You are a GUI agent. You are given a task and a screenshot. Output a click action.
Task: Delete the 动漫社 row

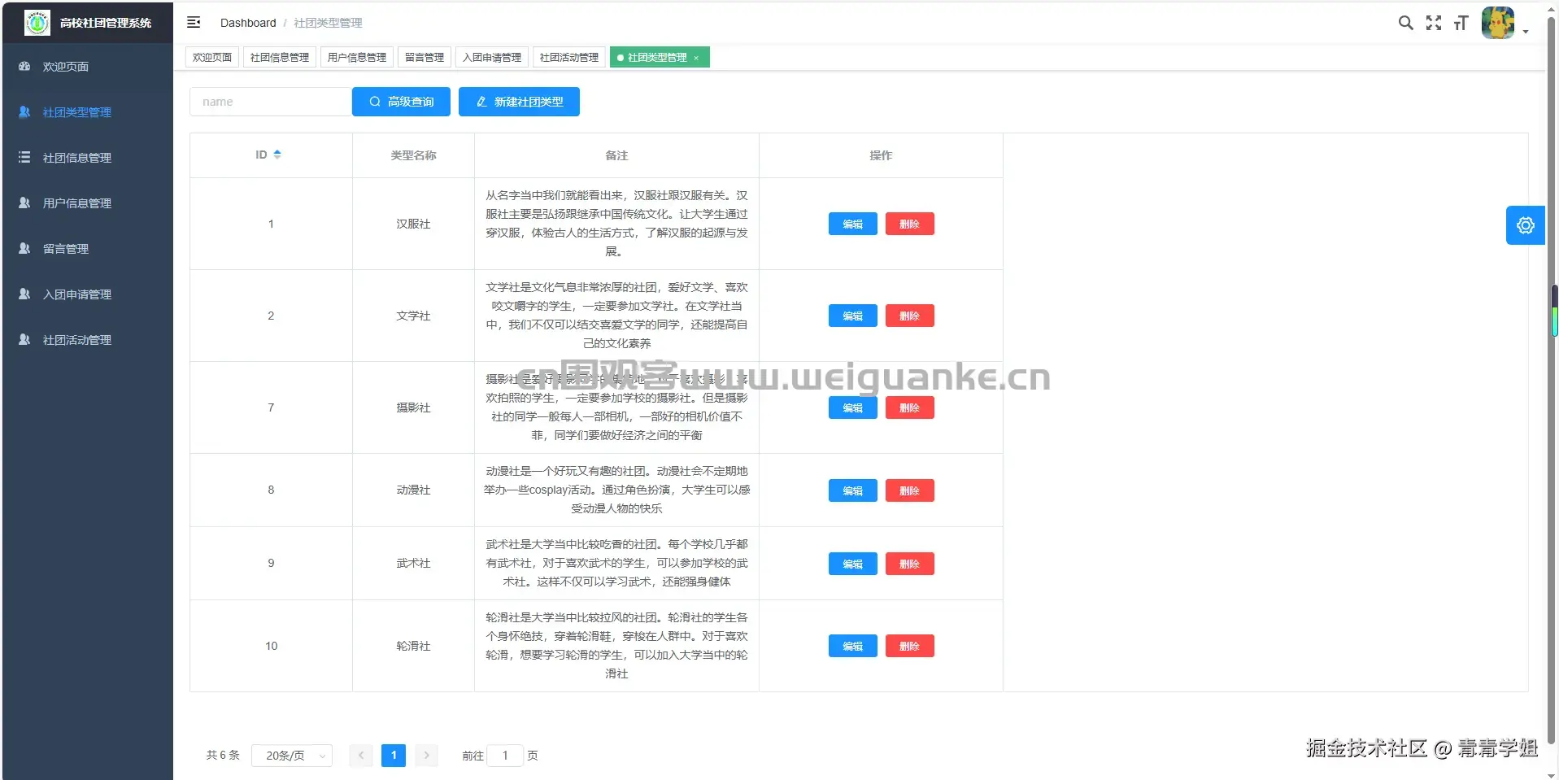909,490
